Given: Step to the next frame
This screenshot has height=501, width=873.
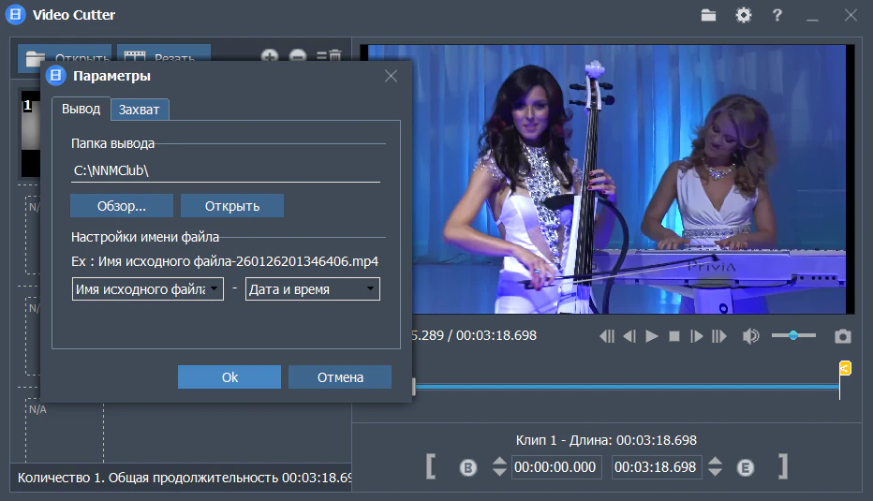Looking at the screenshot, I should pyautogui.click(x=696, y=336).
